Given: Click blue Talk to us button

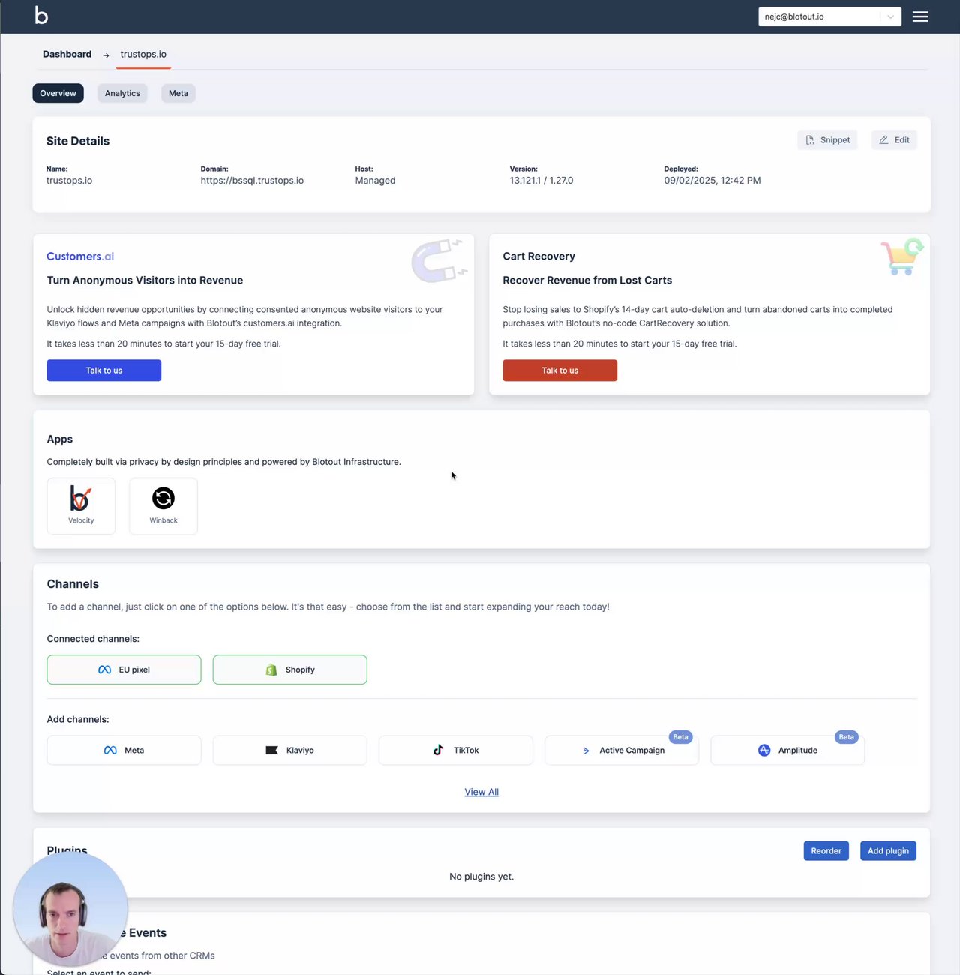Looking at the screenshot, I should pyautogui.click(x=104, y=370).
